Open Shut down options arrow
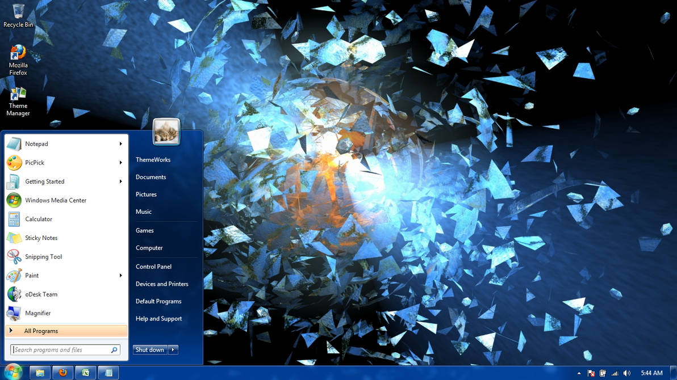 (x=173, y=350)
